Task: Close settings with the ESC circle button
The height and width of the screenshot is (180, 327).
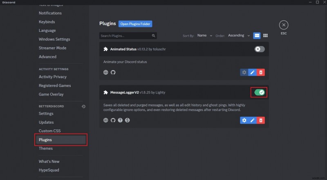Action: click(284, 25)
